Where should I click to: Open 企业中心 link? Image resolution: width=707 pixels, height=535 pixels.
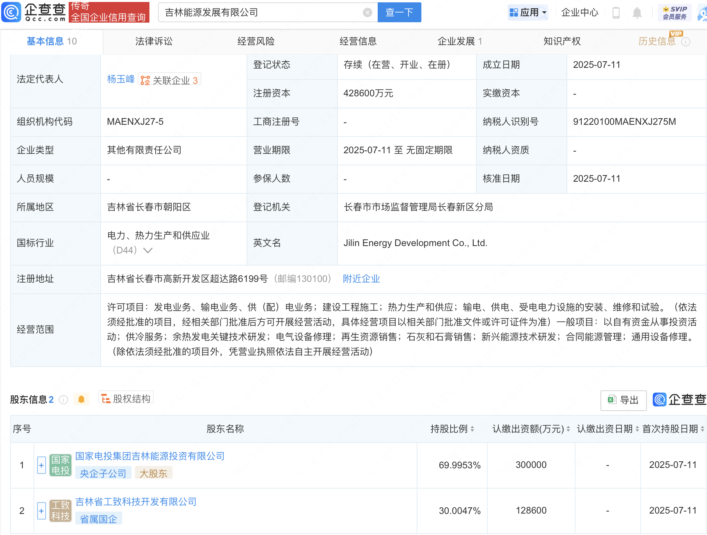[579, 13]
